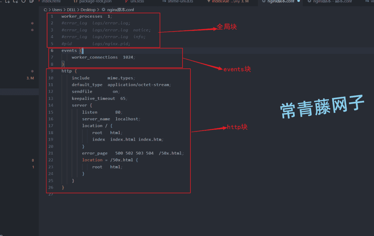Screen dimensions: 374x236
Task: Click 'localhost' on line 16
Action: (127, 119)
